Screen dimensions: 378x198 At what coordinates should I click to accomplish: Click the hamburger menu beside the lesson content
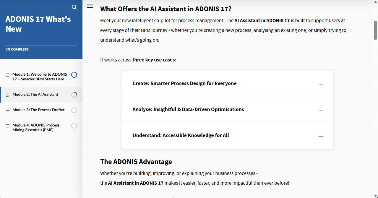(x=90, y=6)
